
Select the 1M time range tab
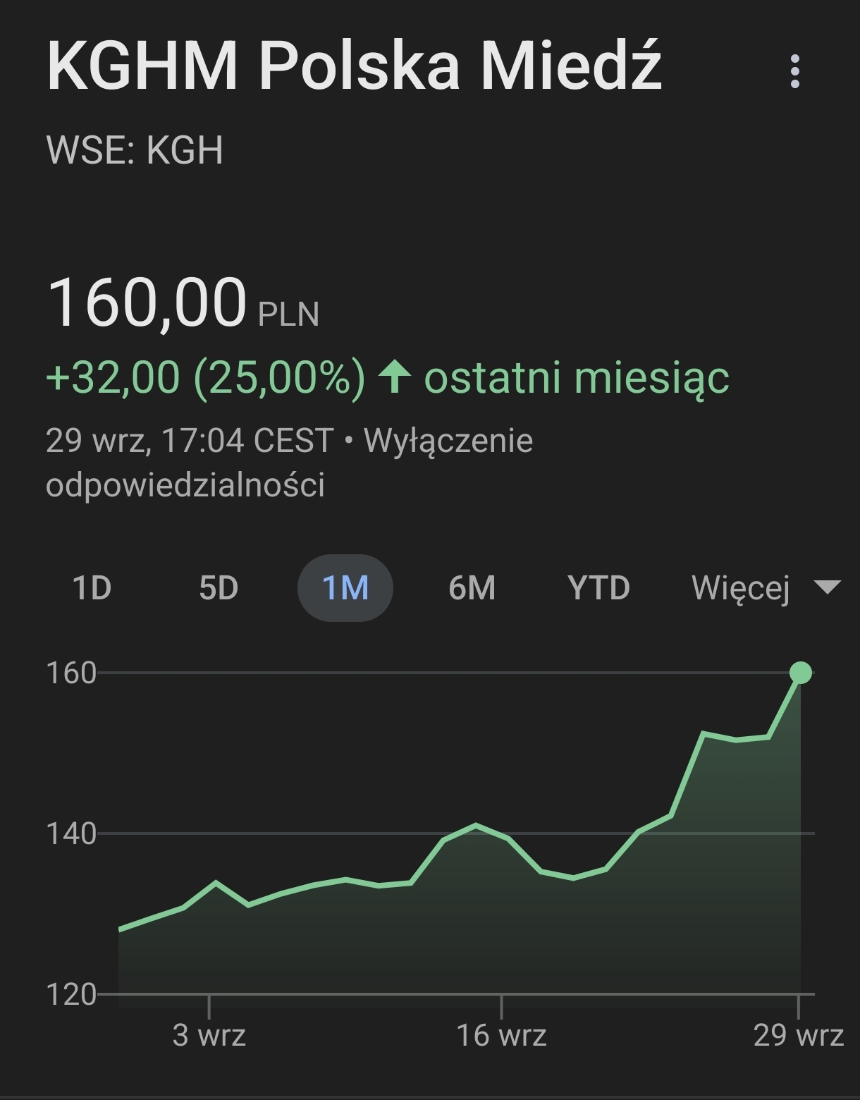pos(345,587)
